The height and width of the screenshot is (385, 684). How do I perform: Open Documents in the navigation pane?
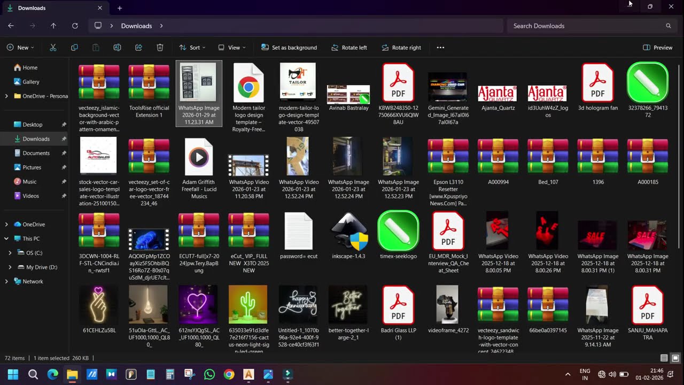(x=35, y=153)
